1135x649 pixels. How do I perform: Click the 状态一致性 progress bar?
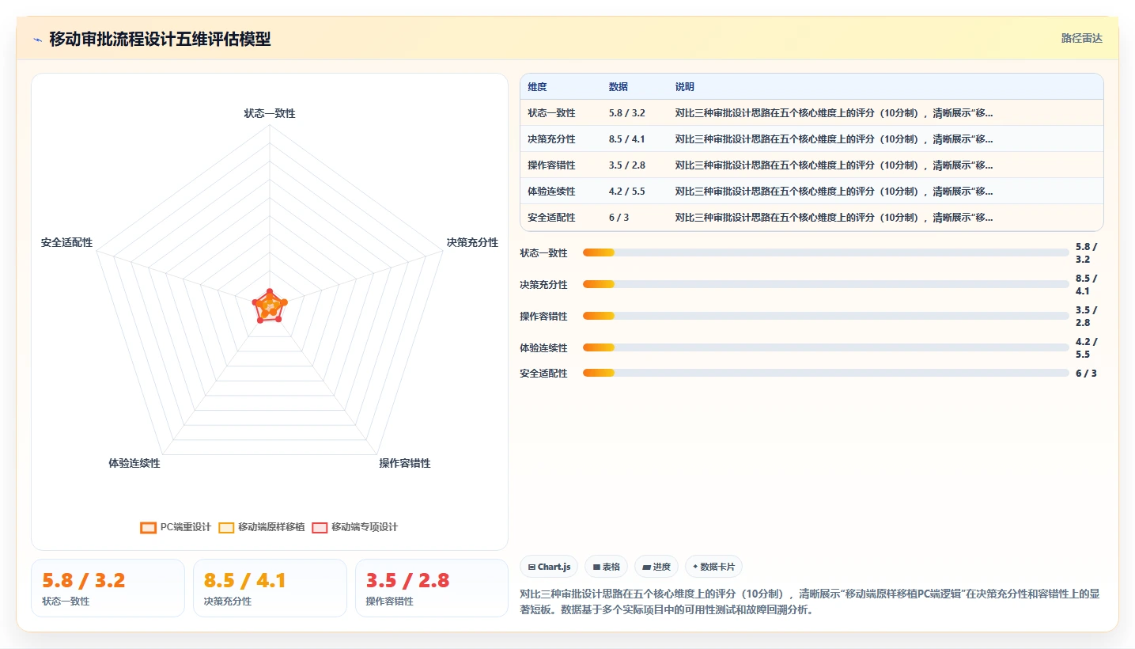[x=826, y=252]
